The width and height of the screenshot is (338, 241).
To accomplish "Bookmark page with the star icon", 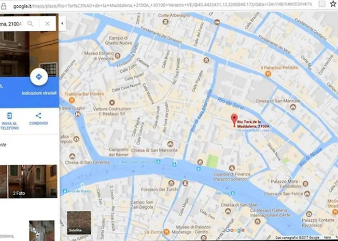I will pos(332,4).
